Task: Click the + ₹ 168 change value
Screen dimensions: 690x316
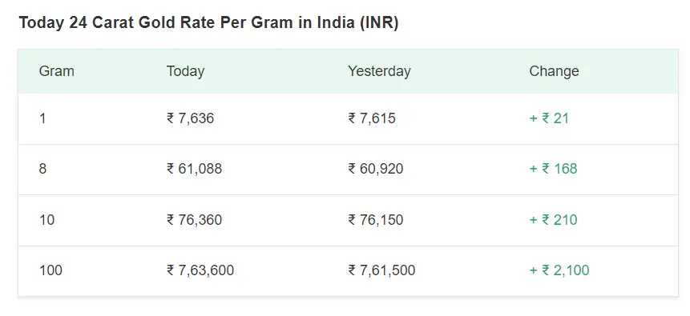Action: click(553, 169)
